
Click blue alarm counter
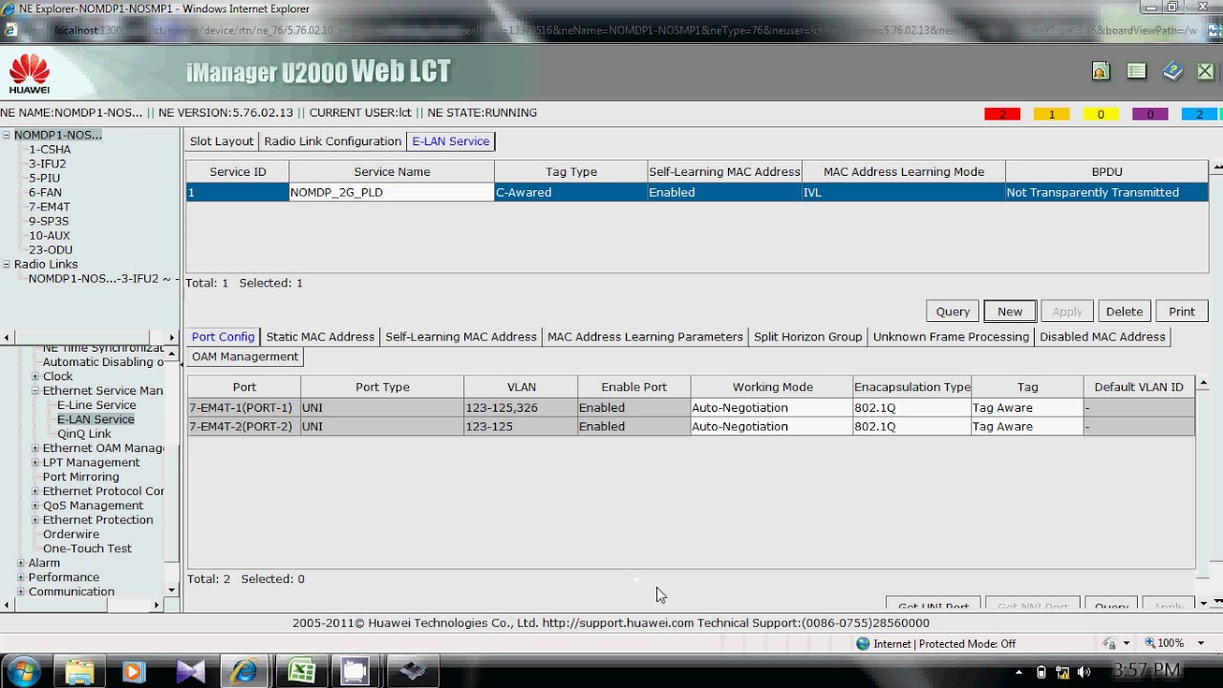coord(1199,114)
